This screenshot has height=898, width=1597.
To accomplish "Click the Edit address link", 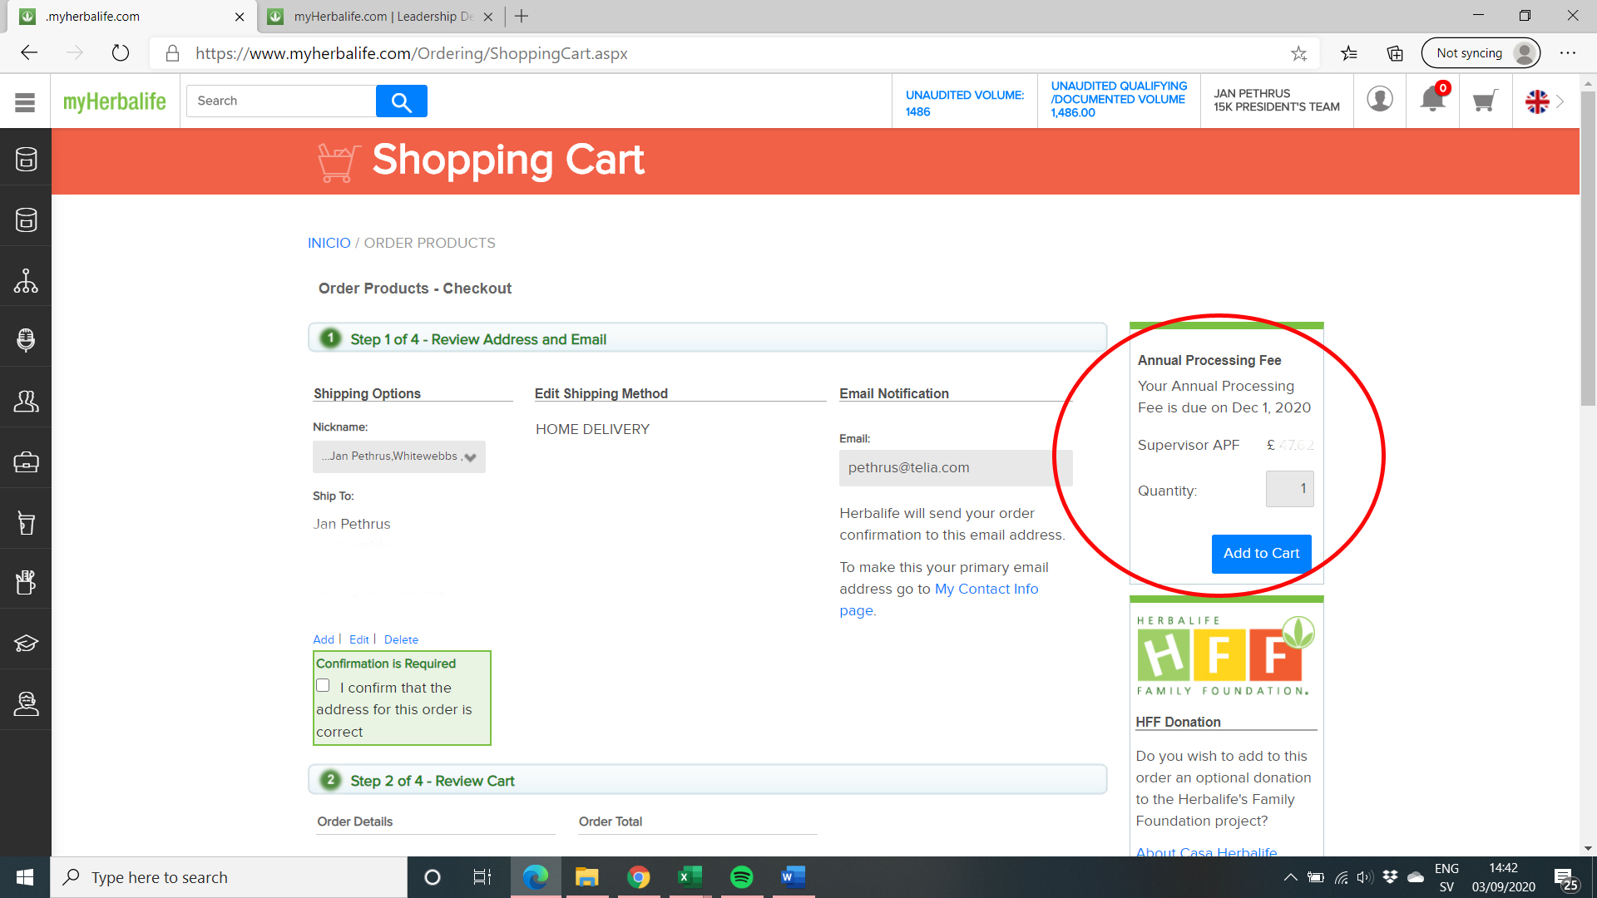I will click(x=359, y=639).
